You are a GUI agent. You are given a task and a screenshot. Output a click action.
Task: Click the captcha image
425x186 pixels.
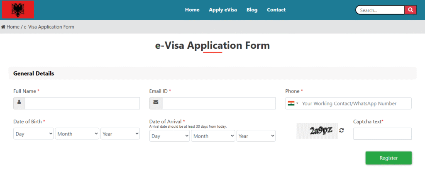click(x=317, y=131)
